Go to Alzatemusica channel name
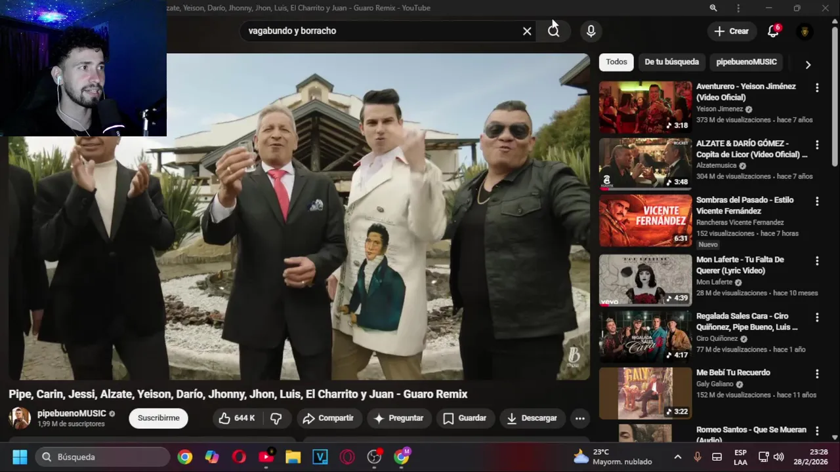 coord(717,166)
